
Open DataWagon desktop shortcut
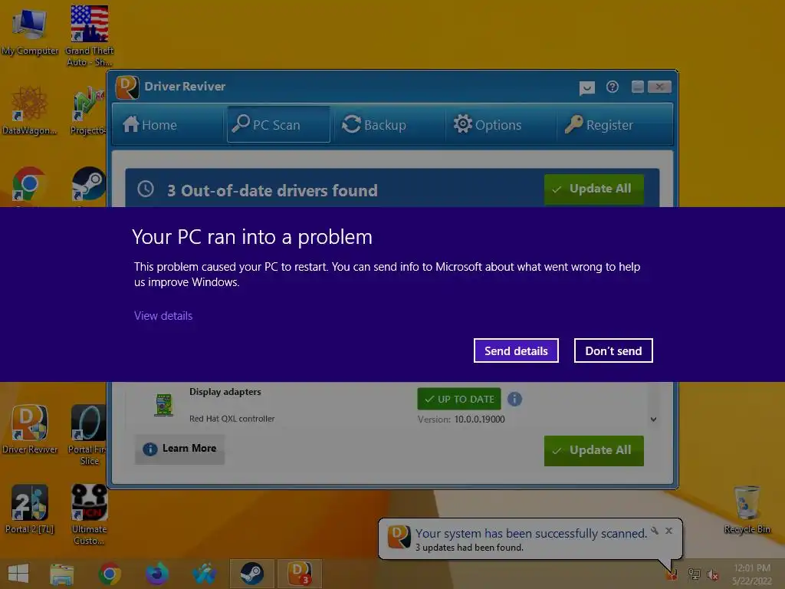pyautogui.click(x=29, y=110)
